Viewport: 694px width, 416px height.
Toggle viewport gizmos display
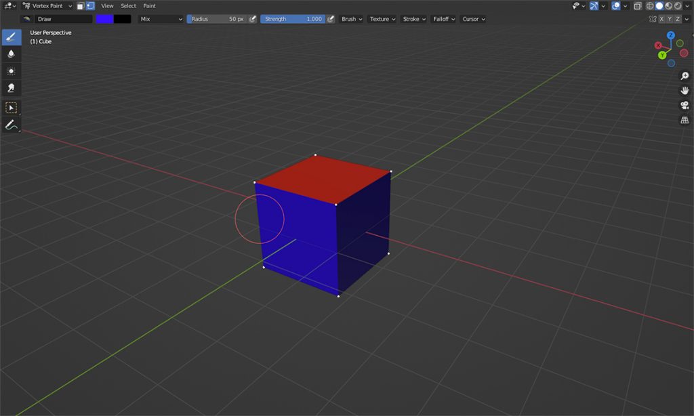[x=594, y=5]
